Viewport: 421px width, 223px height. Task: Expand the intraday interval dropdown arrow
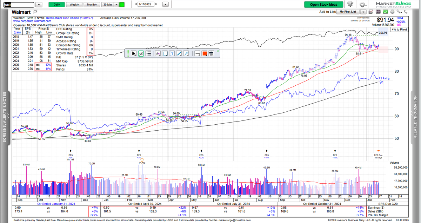coord(116,5)
